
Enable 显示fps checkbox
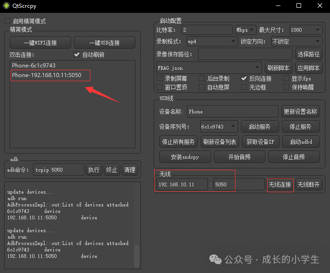286,78
